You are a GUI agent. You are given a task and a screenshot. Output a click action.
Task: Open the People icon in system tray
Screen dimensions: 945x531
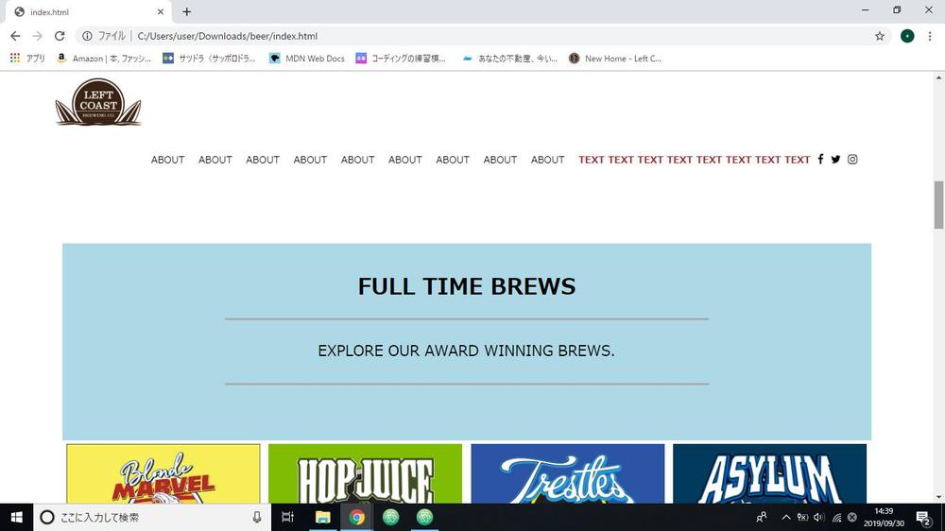point(762,517)
